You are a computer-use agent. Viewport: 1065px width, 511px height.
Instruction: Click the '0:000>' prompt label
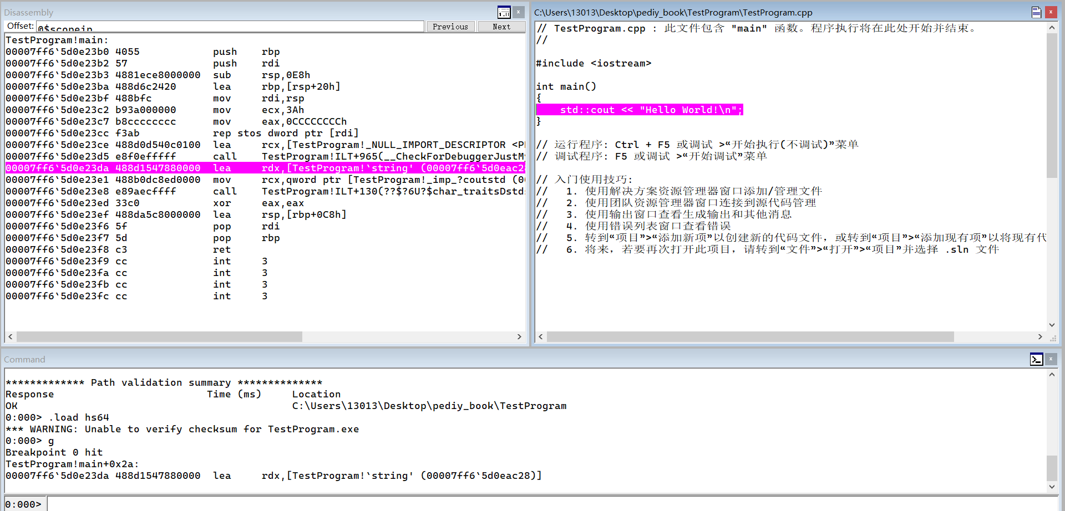coord(23,504)
